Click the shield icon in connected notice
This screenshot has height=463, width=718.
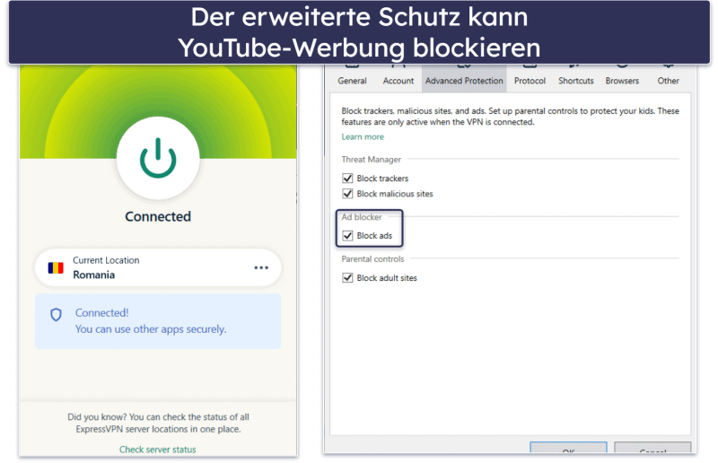[56, 315]
